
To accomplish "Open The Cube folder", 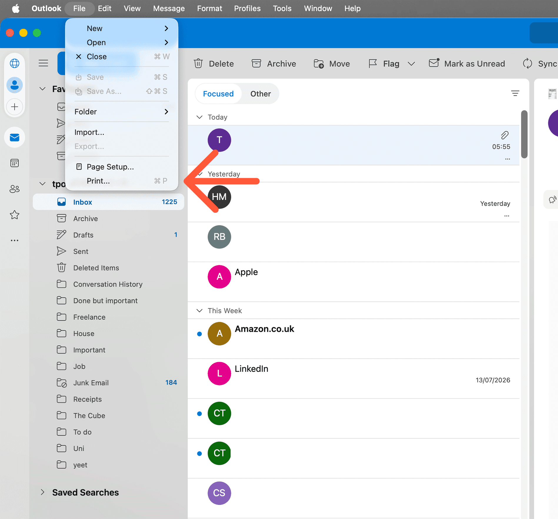I will click(x=109, y=416).
